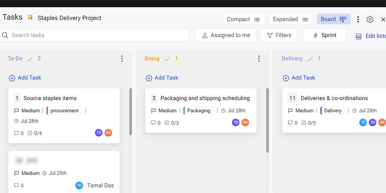Click the Assigned to me person icon
This screenshot has width=386, height=193.
205,35
